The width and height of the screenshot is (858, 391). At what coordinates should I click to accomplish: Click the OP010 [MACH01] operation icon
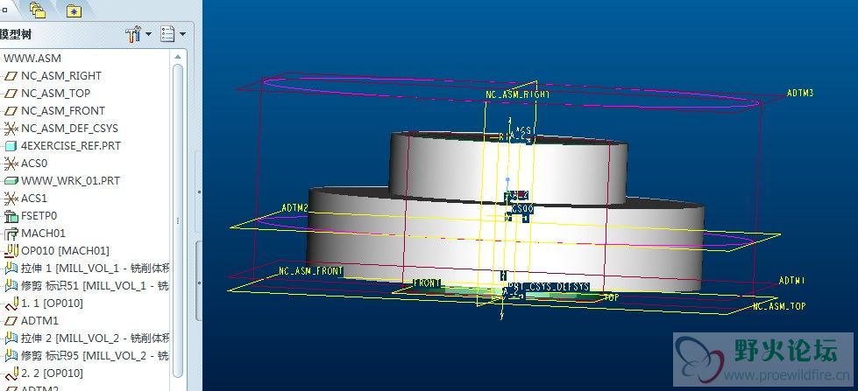11,251
